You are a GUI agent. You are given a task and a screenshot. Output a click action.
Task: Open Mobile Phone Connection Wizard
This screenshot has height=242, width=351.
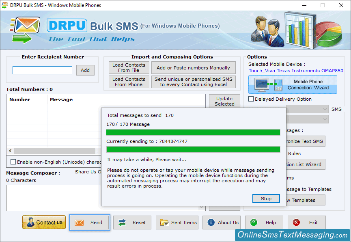point(293,85)
